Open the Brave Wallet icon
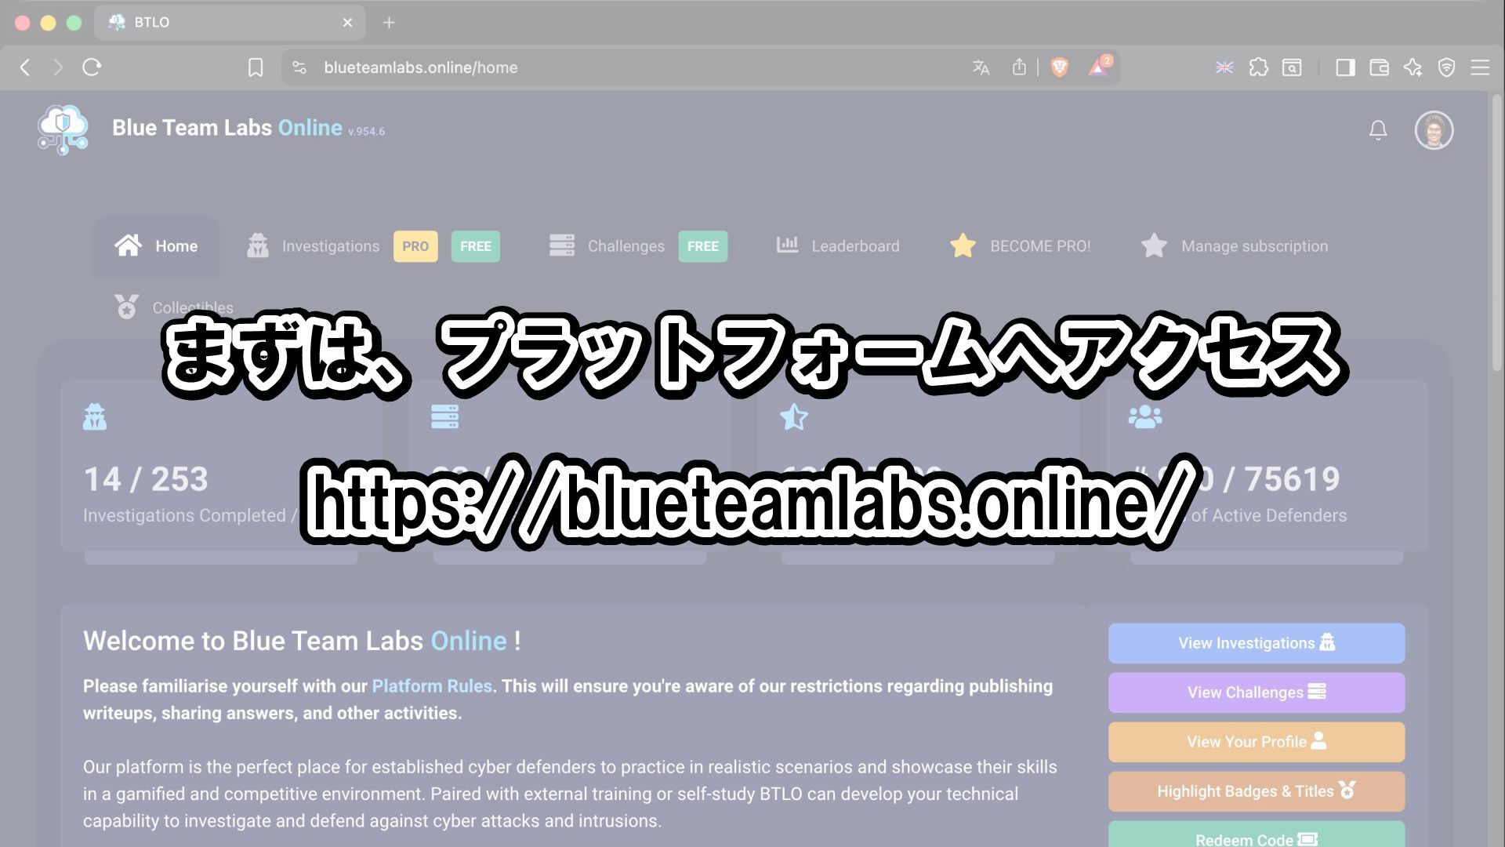This screenshot has height=847, width=1505. coord(1379,67)
